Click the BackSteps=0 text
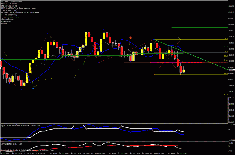 click(6, 21)
